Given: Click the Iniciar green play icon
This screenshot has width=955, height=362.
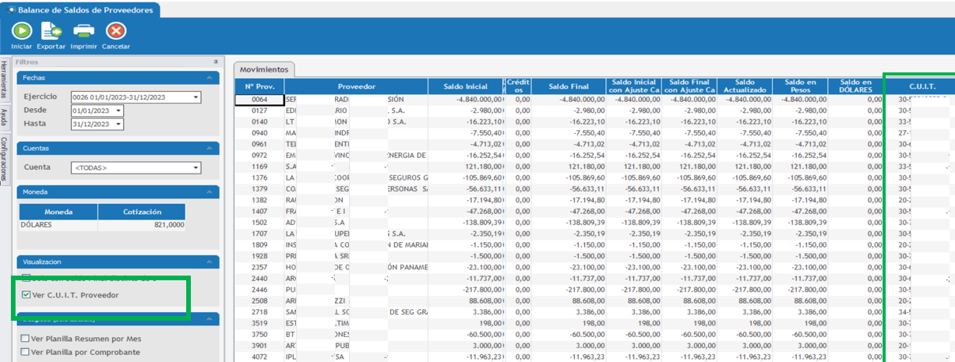Looking at the screenshot, I should (x=21, y=31).
